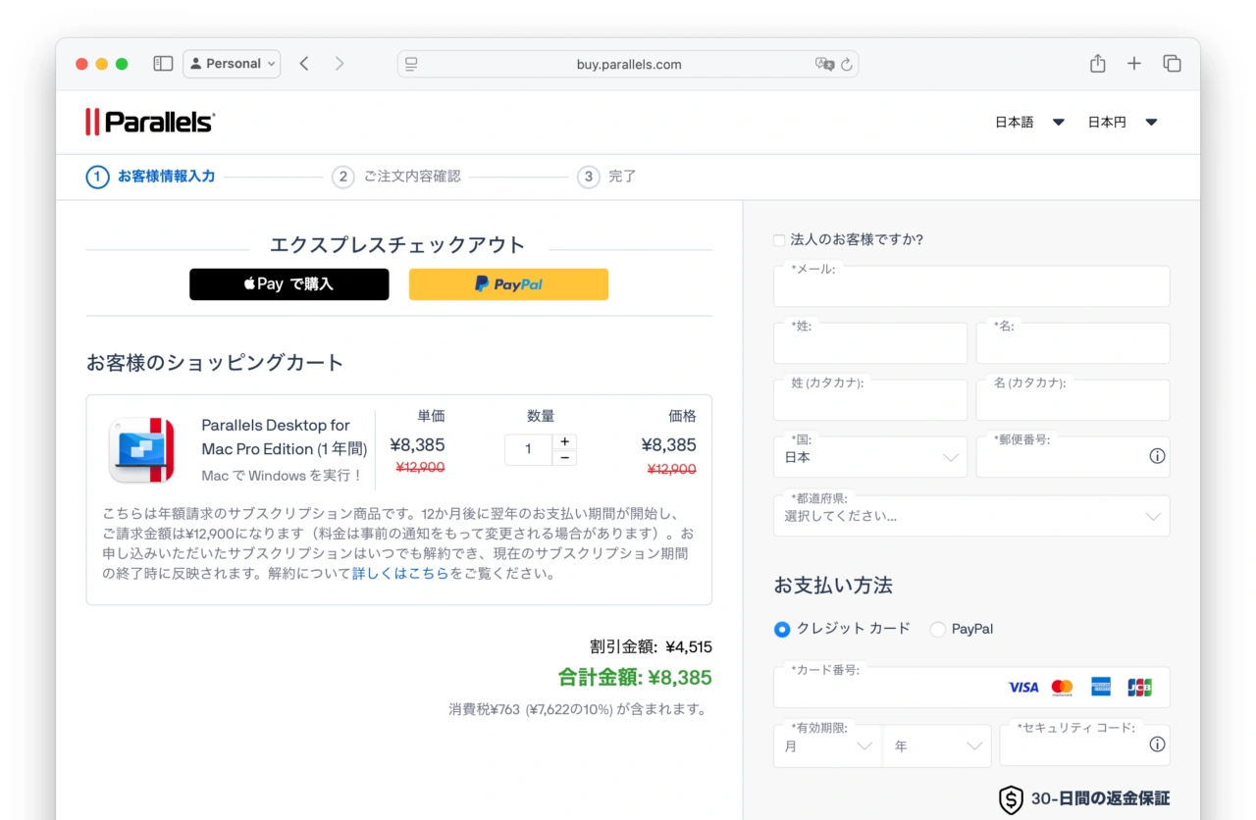Click the Apple Pay で購入 button
Image resolution: width=1256 pixels, height=820 pixels.
[288, 284]
